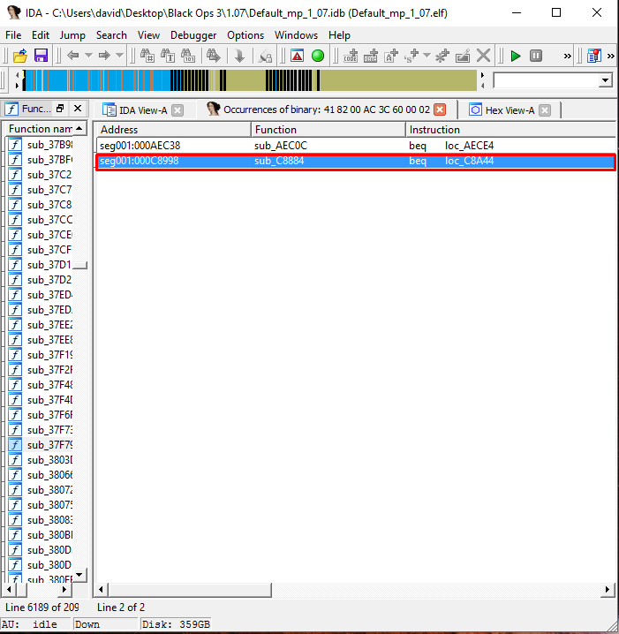Open the File menu

click(x=13, y=35)
